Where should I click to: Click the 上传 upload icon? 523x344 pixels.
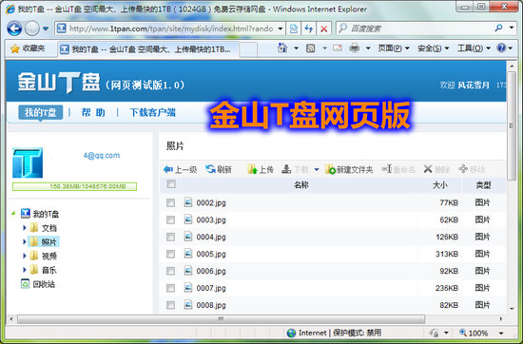[253, 169]
